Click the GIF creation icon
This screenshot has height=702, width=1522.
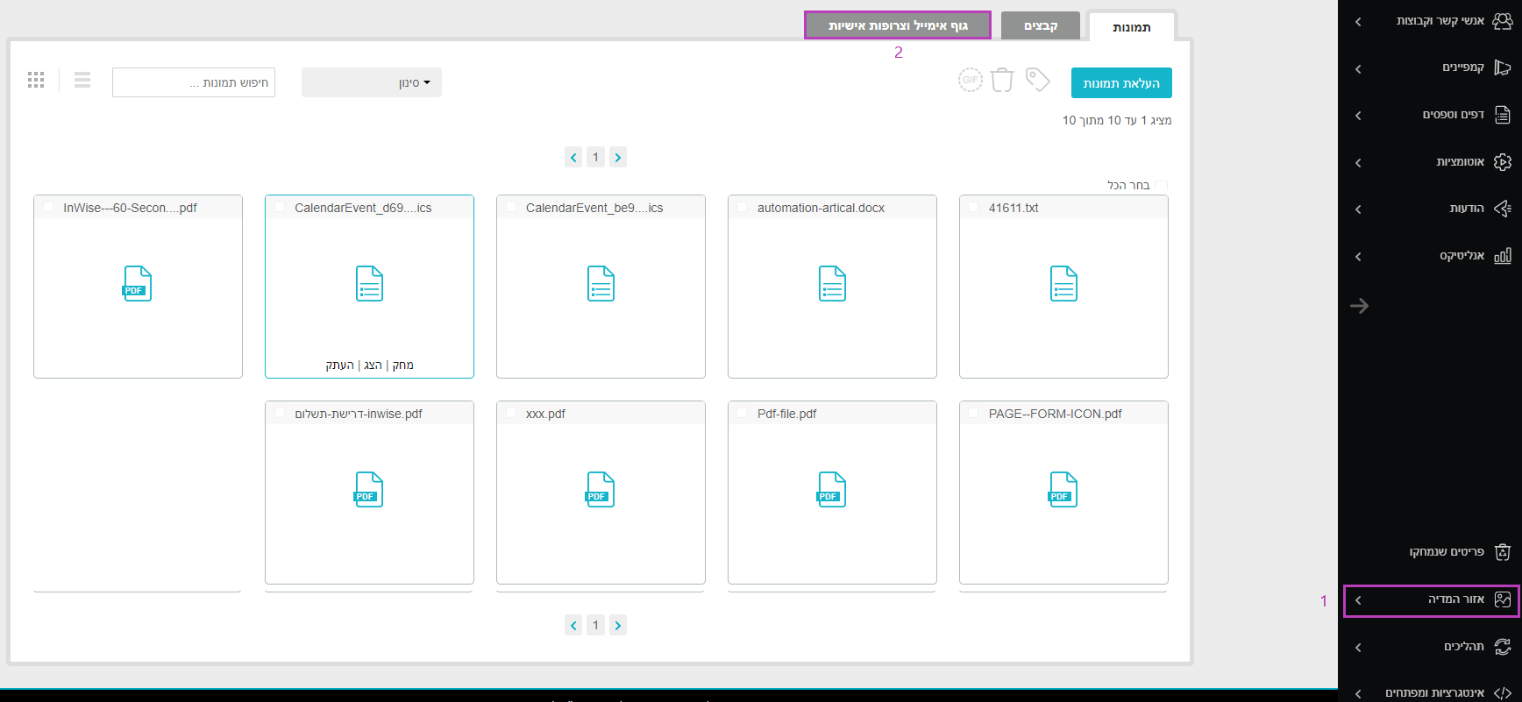(x=970, y=80)
